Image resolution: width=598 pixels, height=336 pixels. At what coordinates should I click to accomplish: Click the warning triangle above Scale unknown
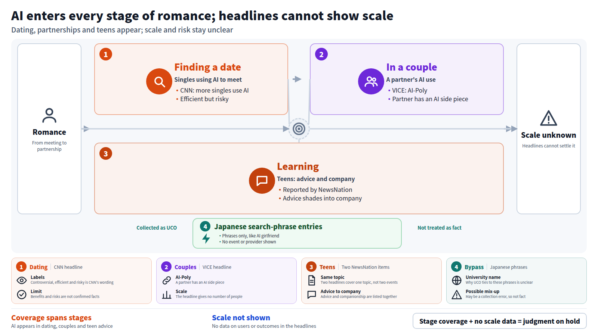point(549,118)
